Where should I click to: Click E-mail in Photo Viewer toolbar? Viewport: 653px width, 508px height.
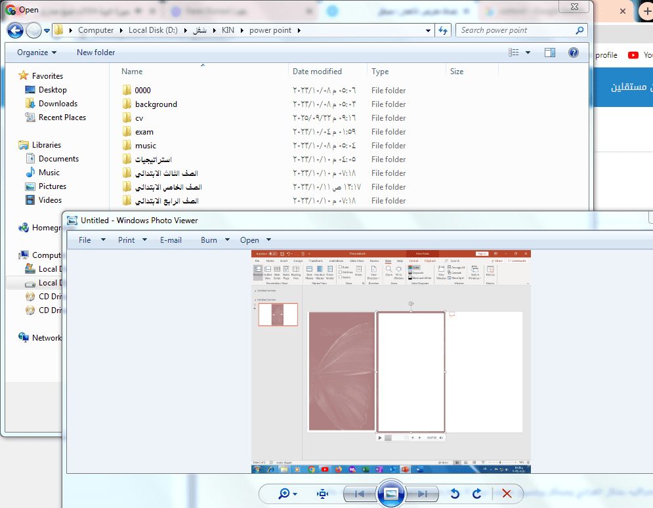tap(171, 240)
